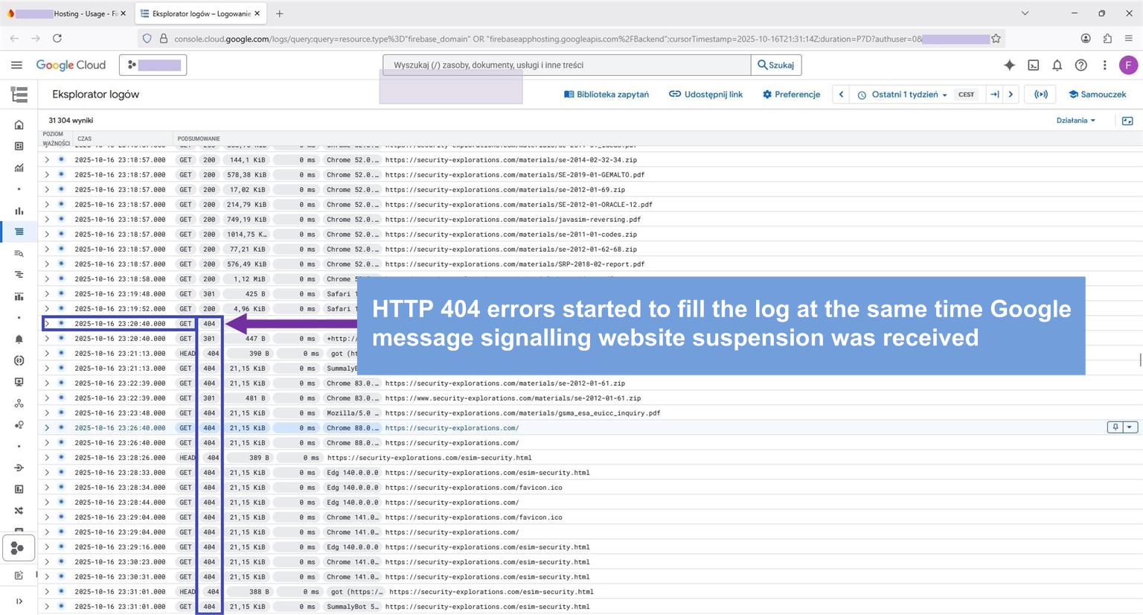Click the Udostępnij link button

click(705, 95)
